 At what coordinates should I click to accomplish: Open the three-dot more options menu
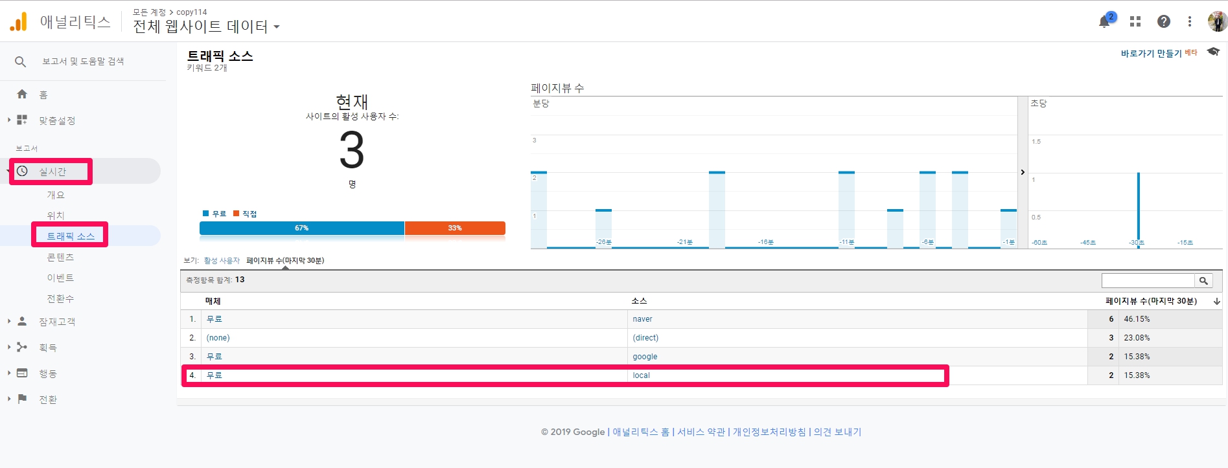click(x=1190, y=21)
